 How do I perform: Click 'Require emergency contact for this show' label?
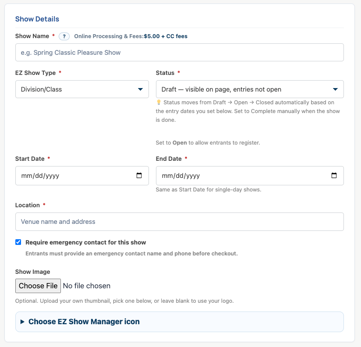[x=85, y=242]
